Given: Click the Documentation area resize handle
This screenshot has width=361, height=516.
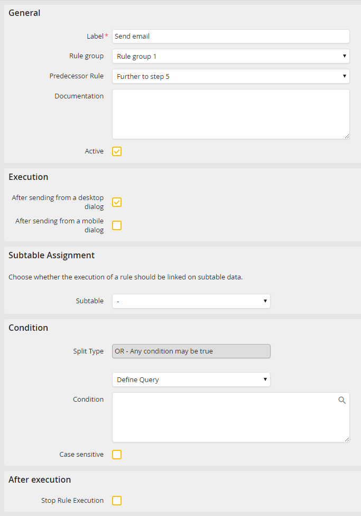Looking at the screenshot, I should [x=347, y=136].
